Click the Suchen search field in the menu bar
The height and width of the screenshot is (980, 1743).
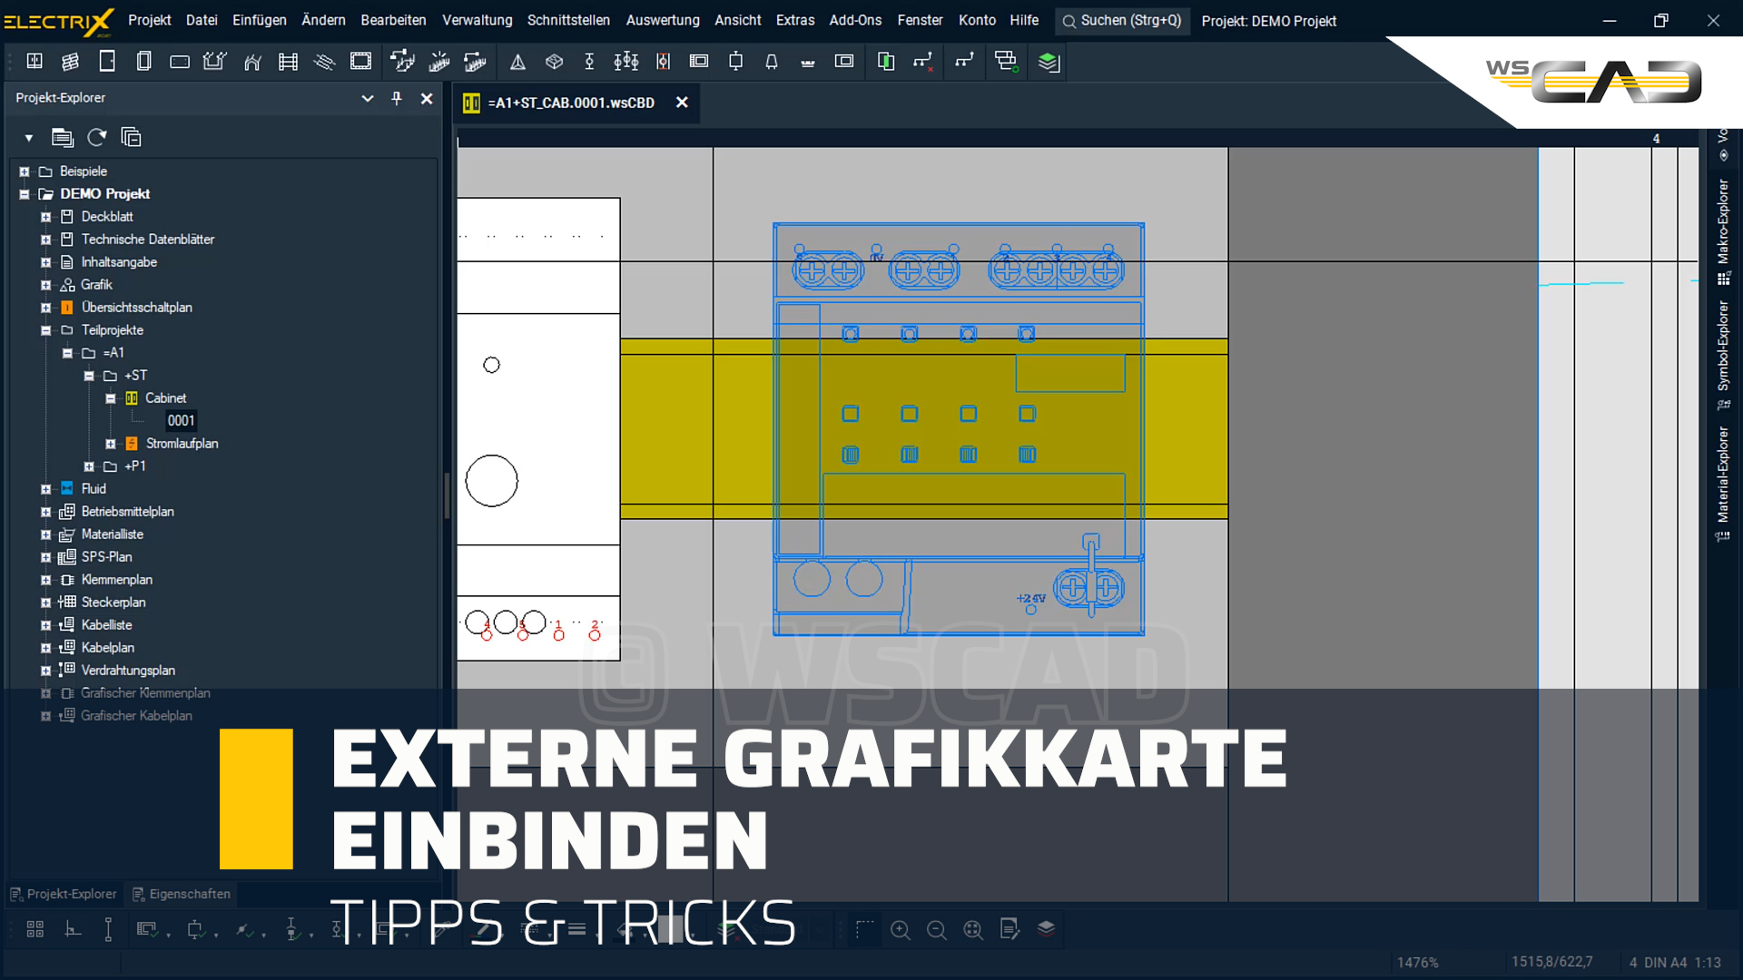tap(1122, 20)
